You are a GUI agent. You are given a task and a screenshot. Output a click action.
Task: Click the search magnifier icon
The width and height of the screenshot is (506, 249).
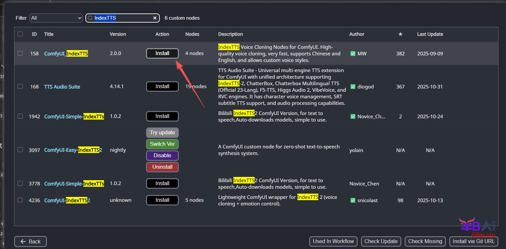pos(90,18)
